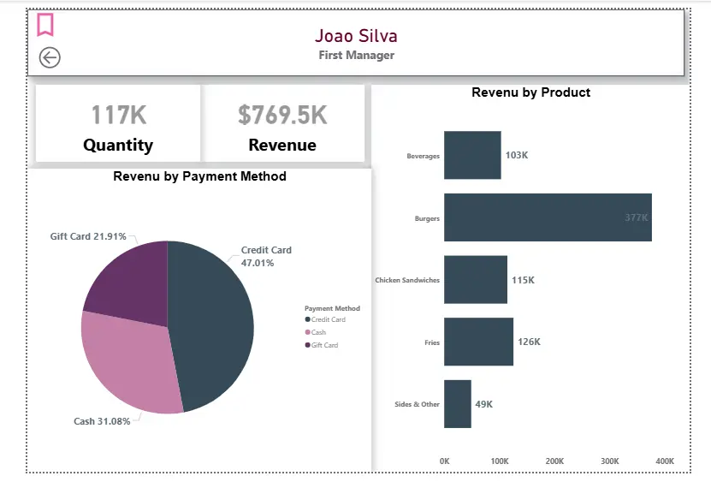Click the Sides & Other axis label
The height and width of the screenshot is (482, 711).
pyautogui.click(x=417, y=404)
